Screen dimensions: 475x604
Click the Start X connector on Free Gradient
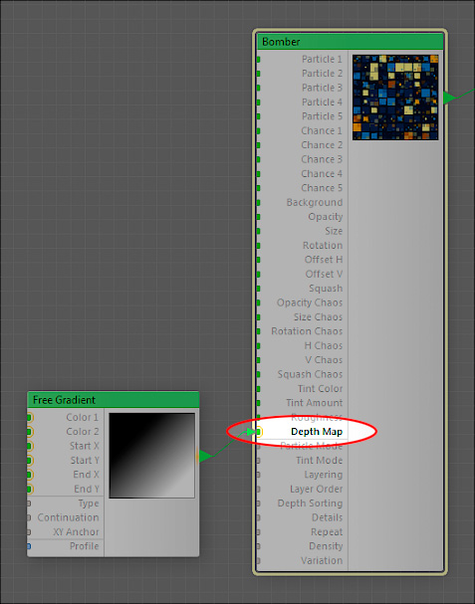pos(30,446)
